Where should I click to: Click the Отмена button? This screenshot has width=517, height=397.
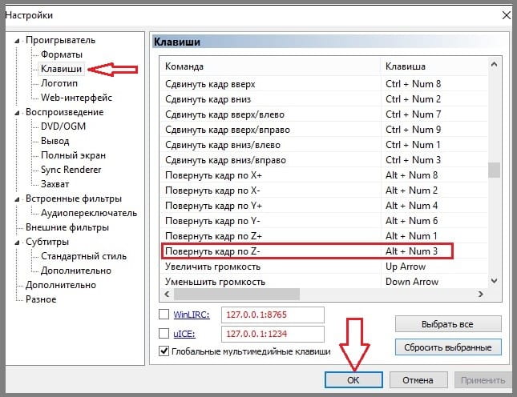[418, 380]
